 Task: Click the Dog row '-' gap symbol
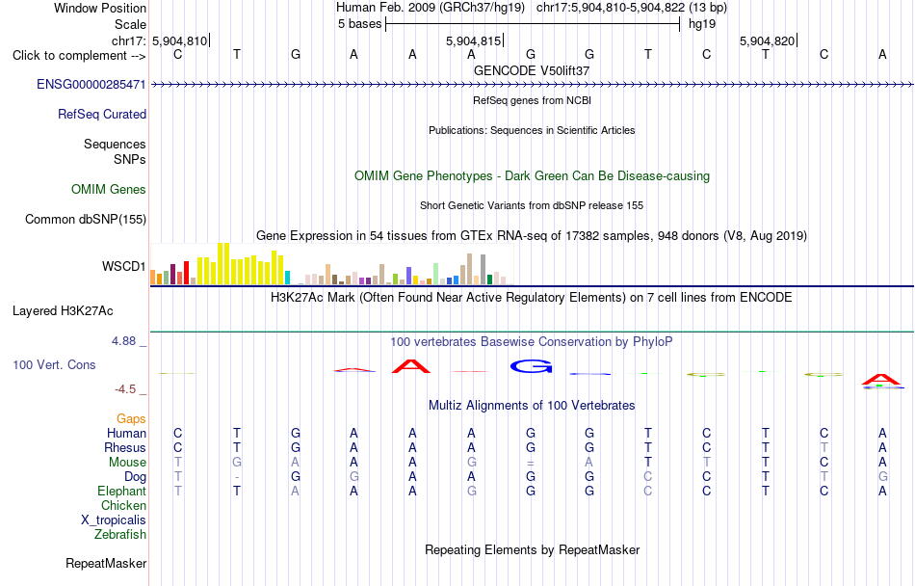click(237, 477)
